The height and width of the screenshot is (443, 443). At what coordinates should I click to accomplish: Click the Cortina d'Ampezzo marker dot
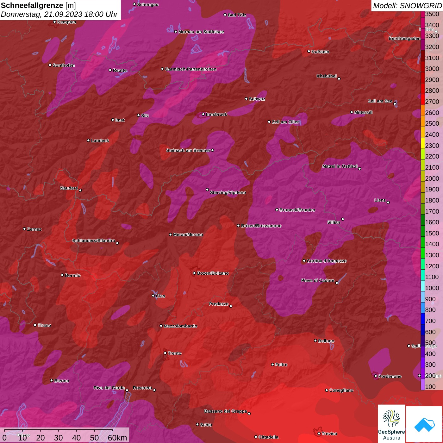[304, 261]
